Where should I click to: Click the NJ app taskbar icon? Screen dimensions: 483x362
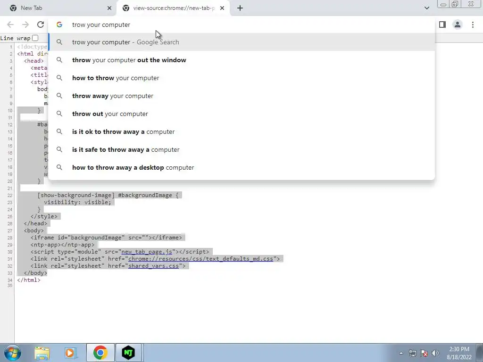coord(128,353)
